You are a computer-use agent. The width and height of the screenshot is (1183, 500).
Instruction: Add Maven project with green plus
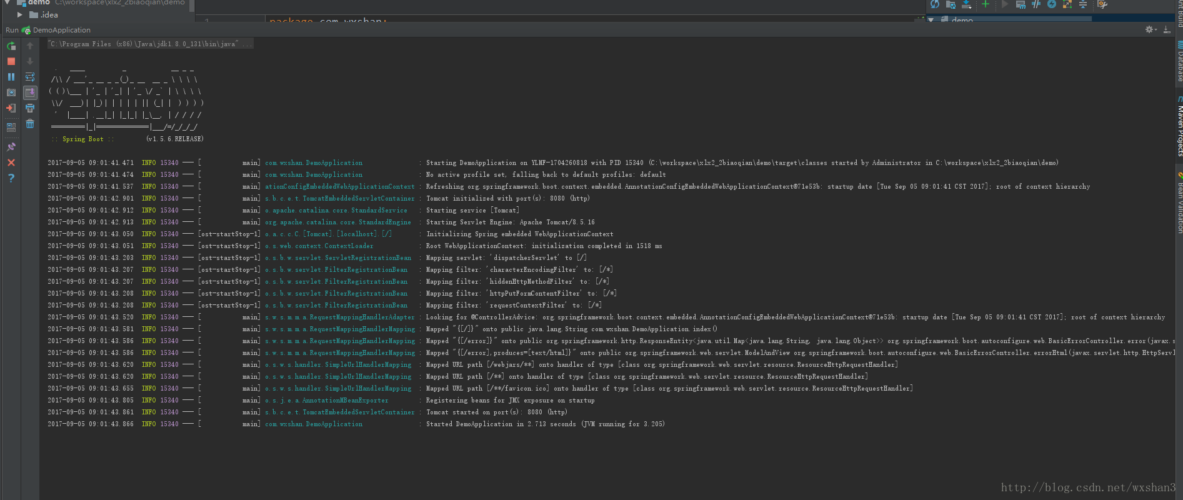[x=986, y=4]
